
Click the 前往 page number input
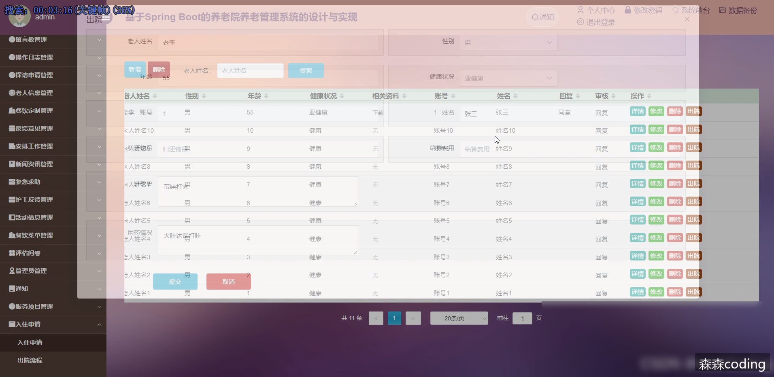[522, 318]
